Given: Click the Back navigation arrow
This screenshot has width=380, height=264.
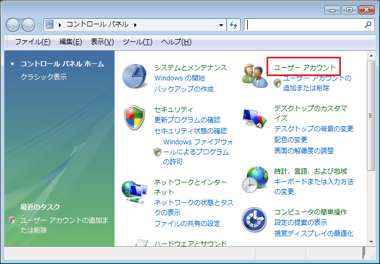Looking at the screenshot, I should tap(13, 25).
